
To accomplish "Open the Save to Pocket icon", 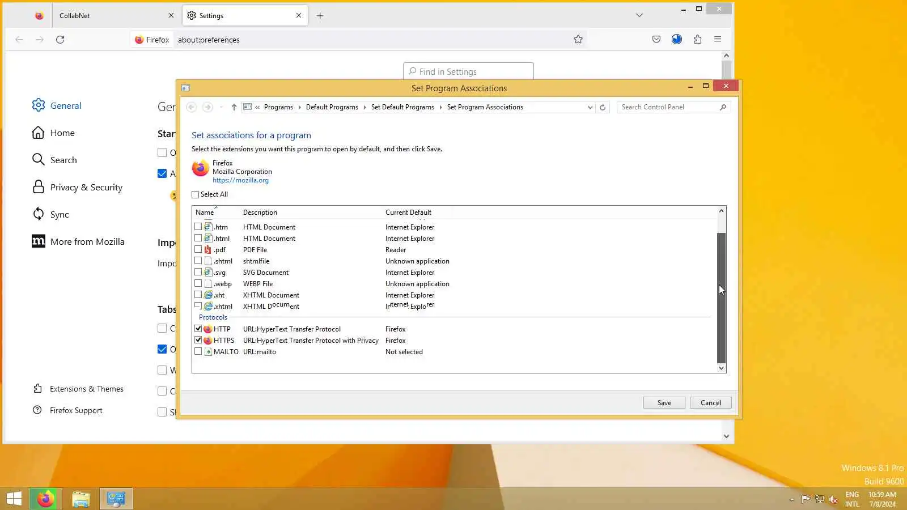I will (x=656, y=40).
